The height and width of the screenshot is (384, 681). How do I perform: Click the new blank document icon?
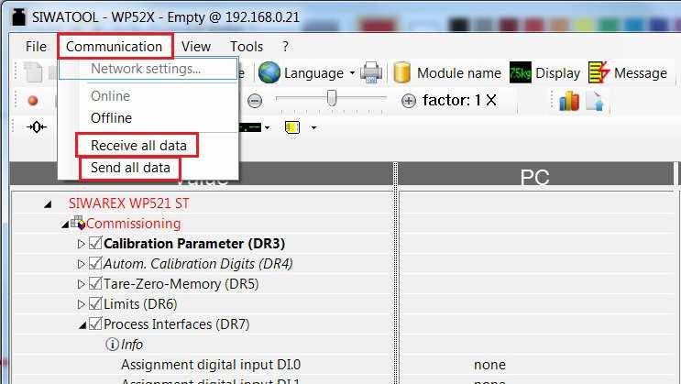[33, 72]
